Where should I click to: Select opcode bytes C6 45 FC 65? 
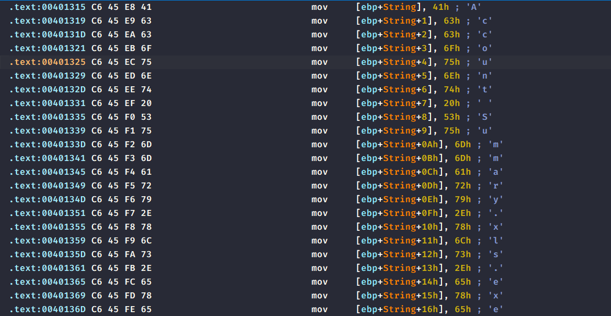pos(121,282)
